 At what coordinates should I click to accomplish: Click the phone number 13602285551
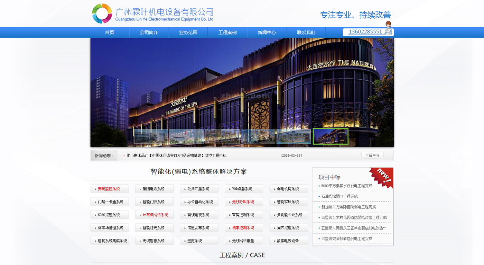365,32
